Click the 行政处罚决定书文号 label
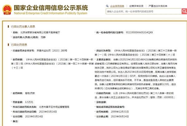187x126 pixels. coord(23,51)
